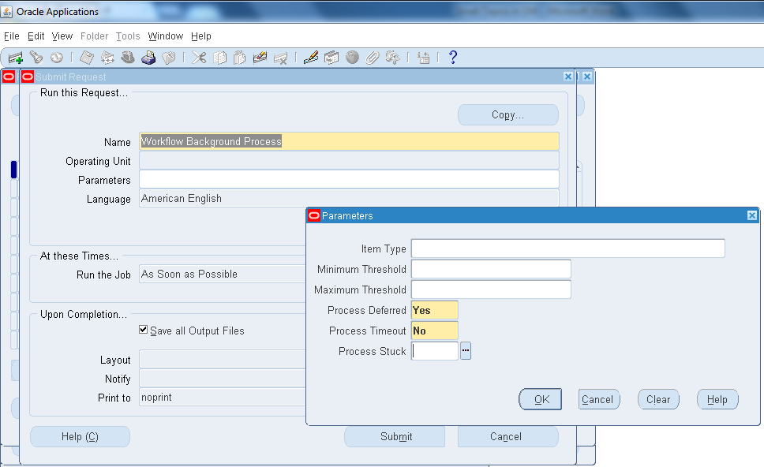Click the Show Navigator toolbar icon
Screen dimensions: 764x467
(57, 58)
